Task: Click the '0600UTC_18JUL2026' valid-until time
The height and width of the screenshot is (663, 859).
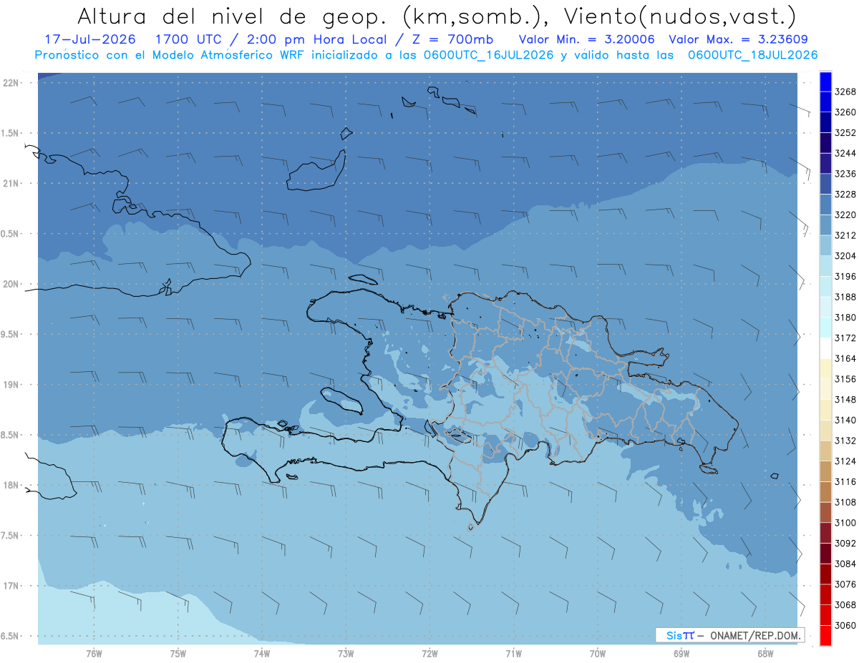Action: [752, 54]
